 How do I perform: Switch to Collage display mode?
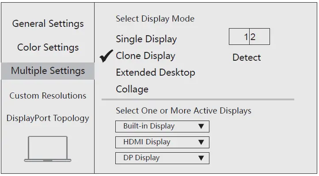pyautogui.click(x=132, y=89)
